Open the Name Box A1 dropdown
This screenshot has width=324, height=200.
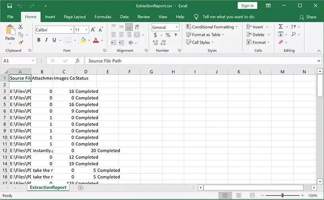coord(33,61)
